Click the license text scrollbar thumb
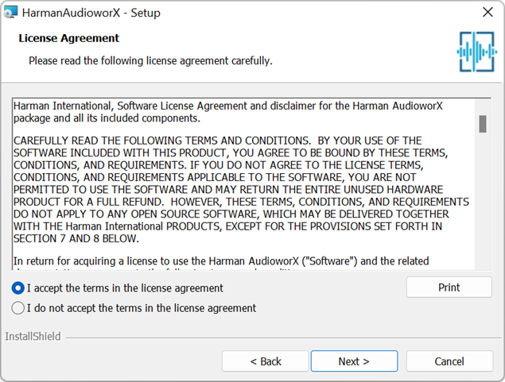Viewport: 505px width, 382px height. [x=483, y=124]
